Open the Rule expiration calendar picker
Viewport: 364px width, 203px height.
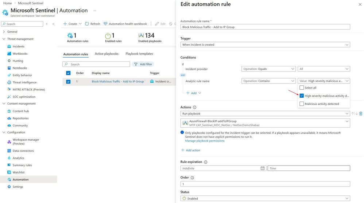click(262, 168)
